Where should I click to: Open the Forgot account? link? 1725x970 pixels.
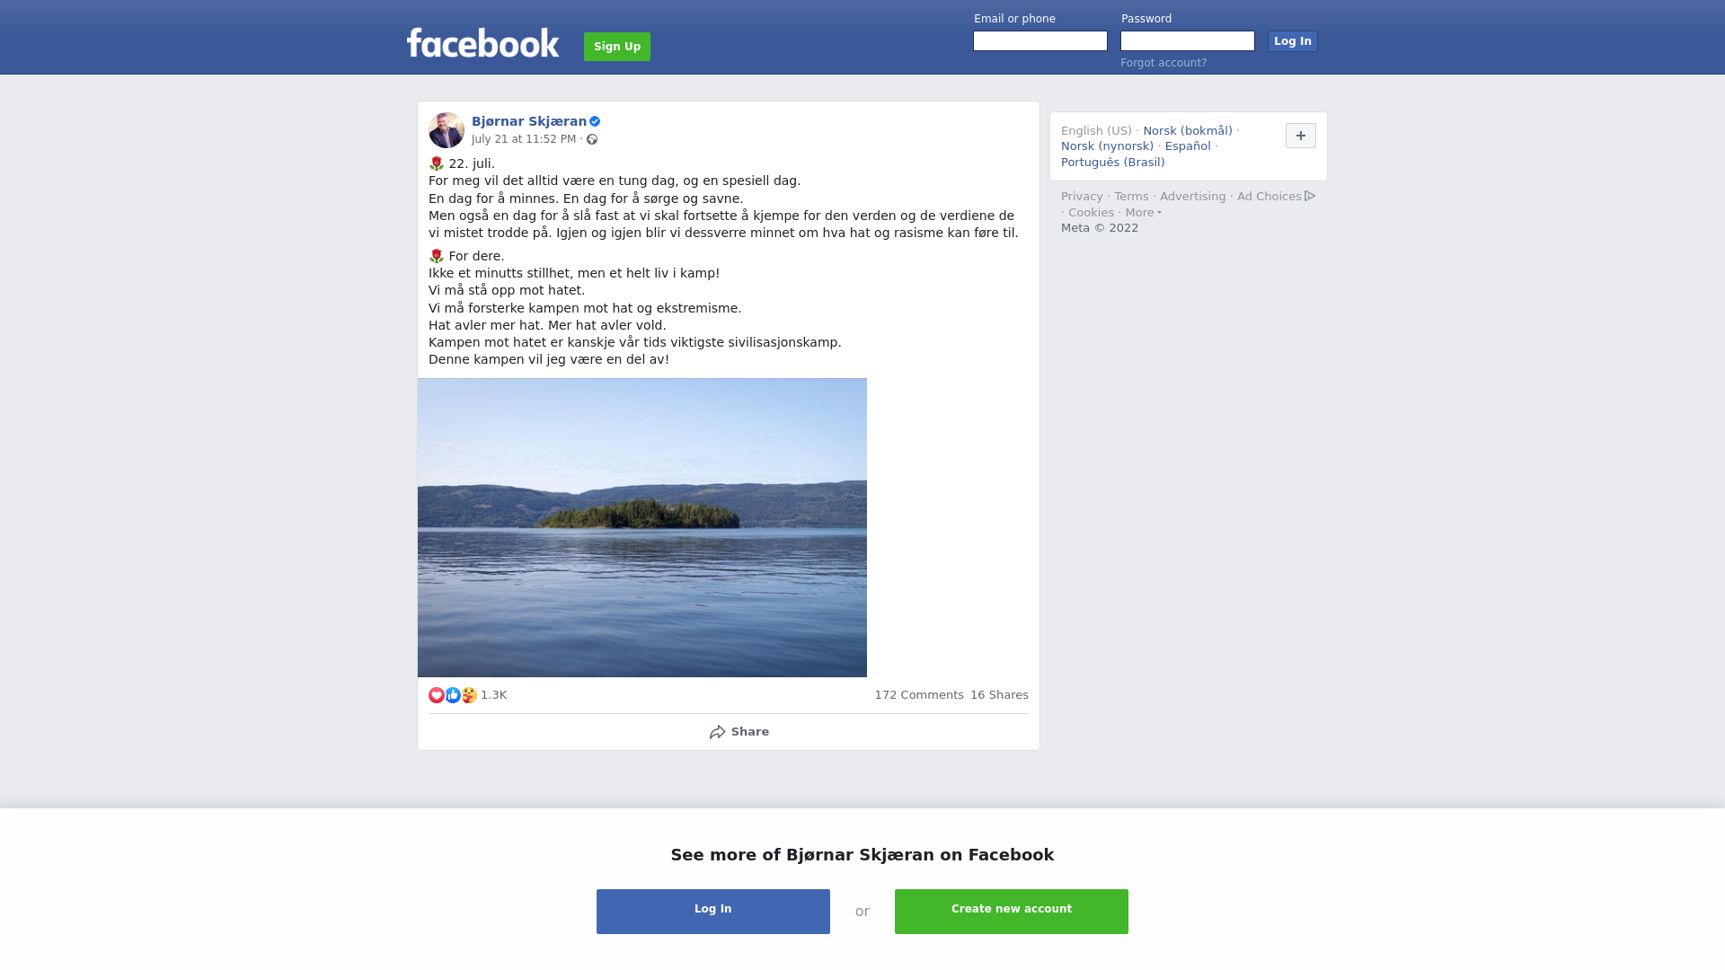(x=1163, y=63)
